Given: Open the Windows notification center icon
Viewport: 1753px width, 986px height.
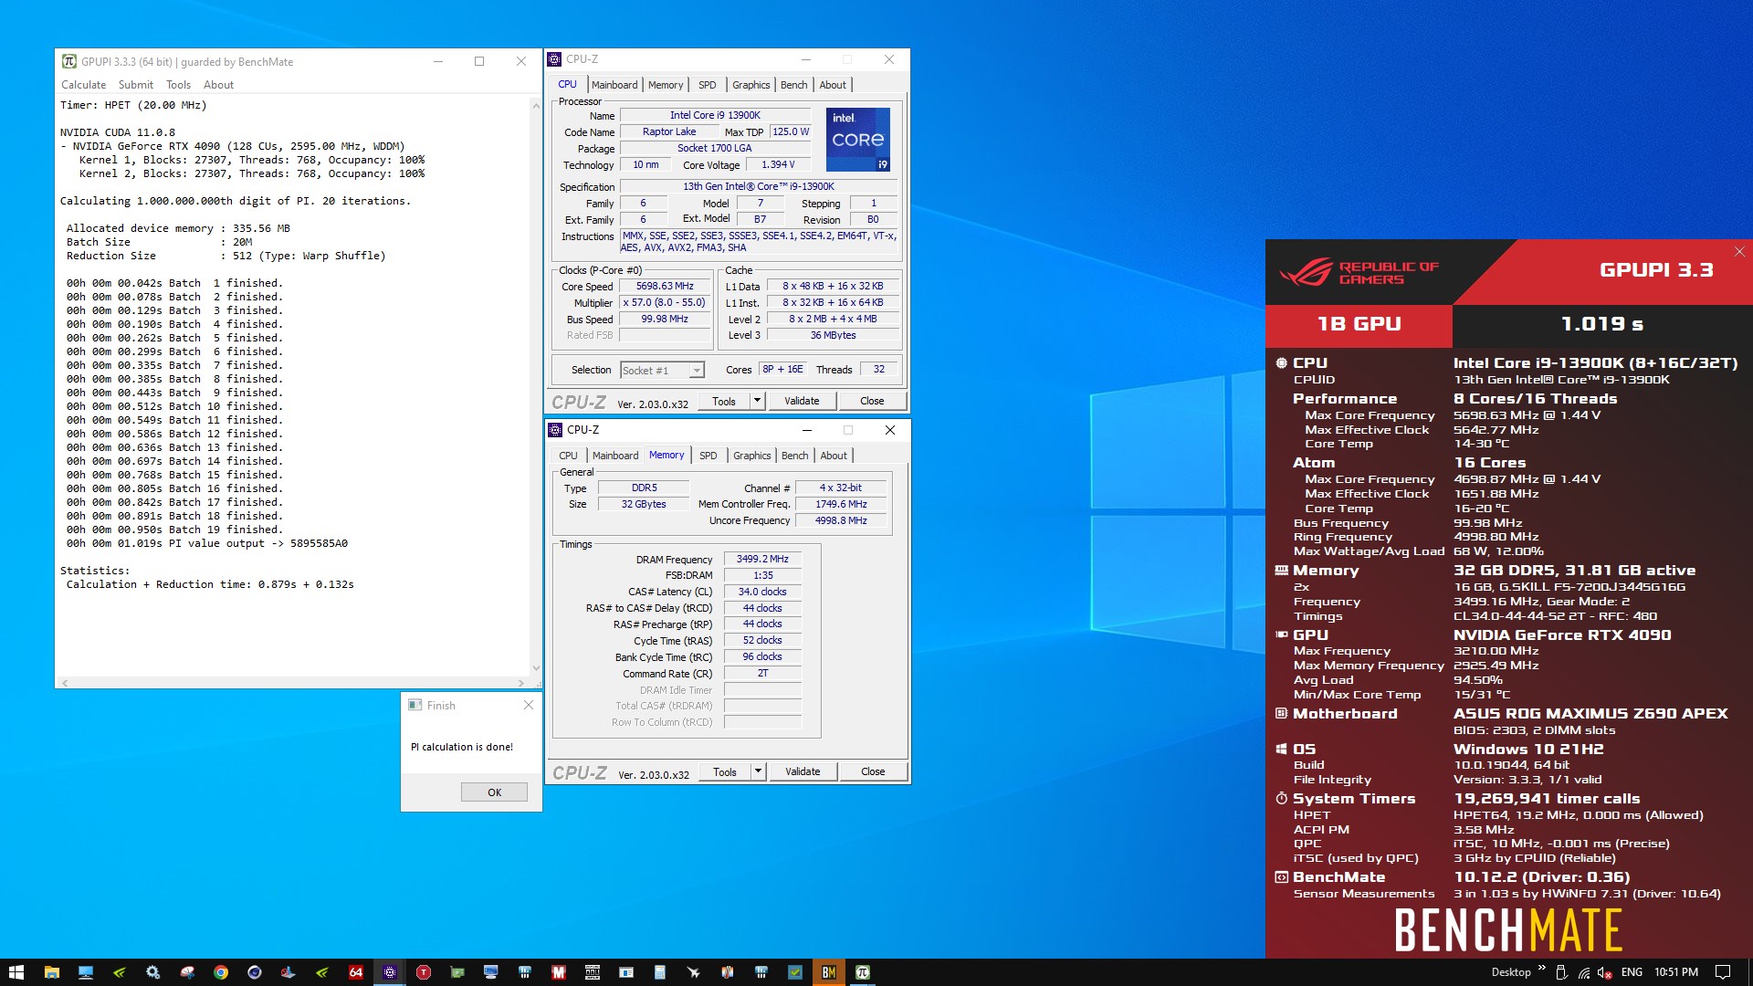Looking at the screenshot, I should pos(1723,972).
